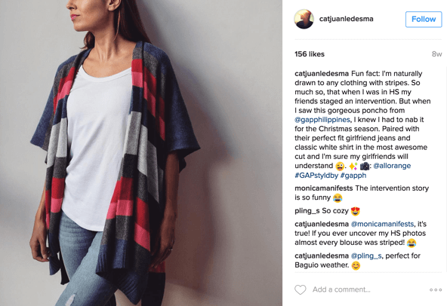View the 156 likes list
Image resolution: width=447 pixels, height=306 pixels.
click(310, 54)
